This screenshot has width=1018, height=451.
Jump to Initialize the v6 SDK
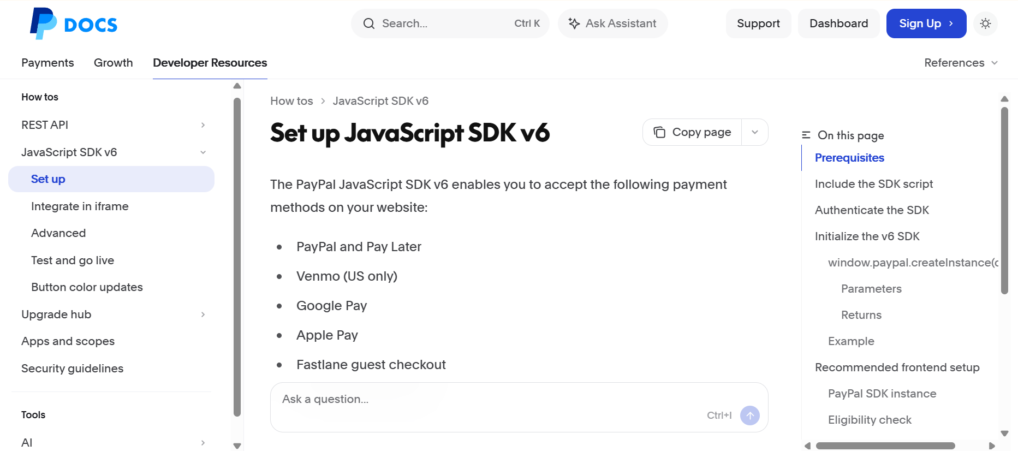tap(867, 236)
